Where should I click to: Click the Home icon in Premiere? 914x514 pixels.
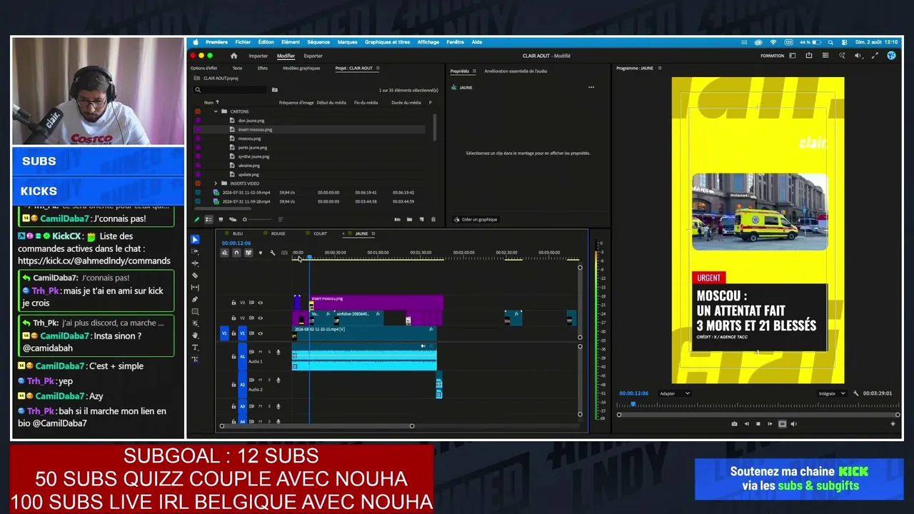pos(233,56)
